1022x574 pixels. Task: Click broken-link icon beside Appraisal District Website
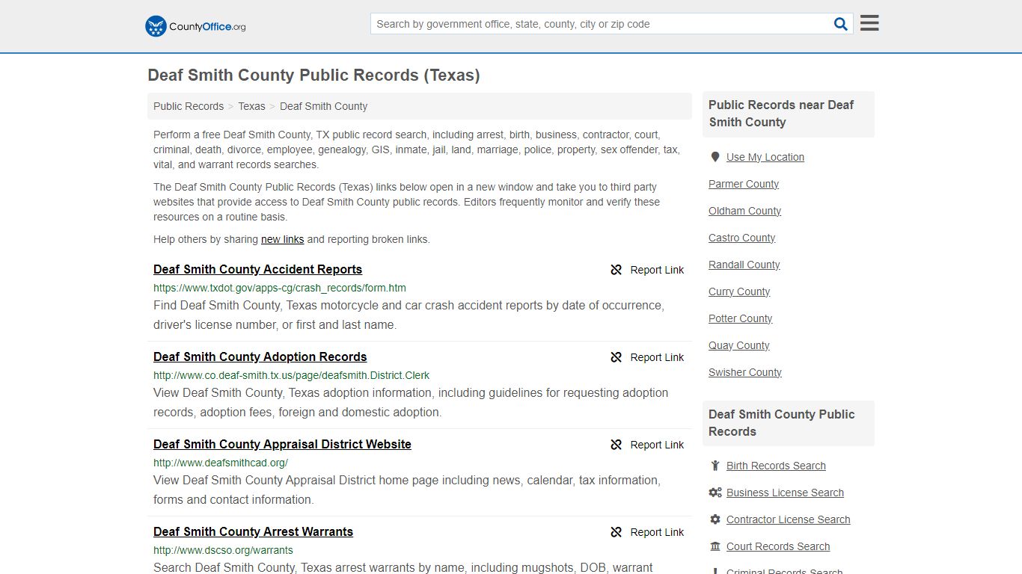coord(616,445)
